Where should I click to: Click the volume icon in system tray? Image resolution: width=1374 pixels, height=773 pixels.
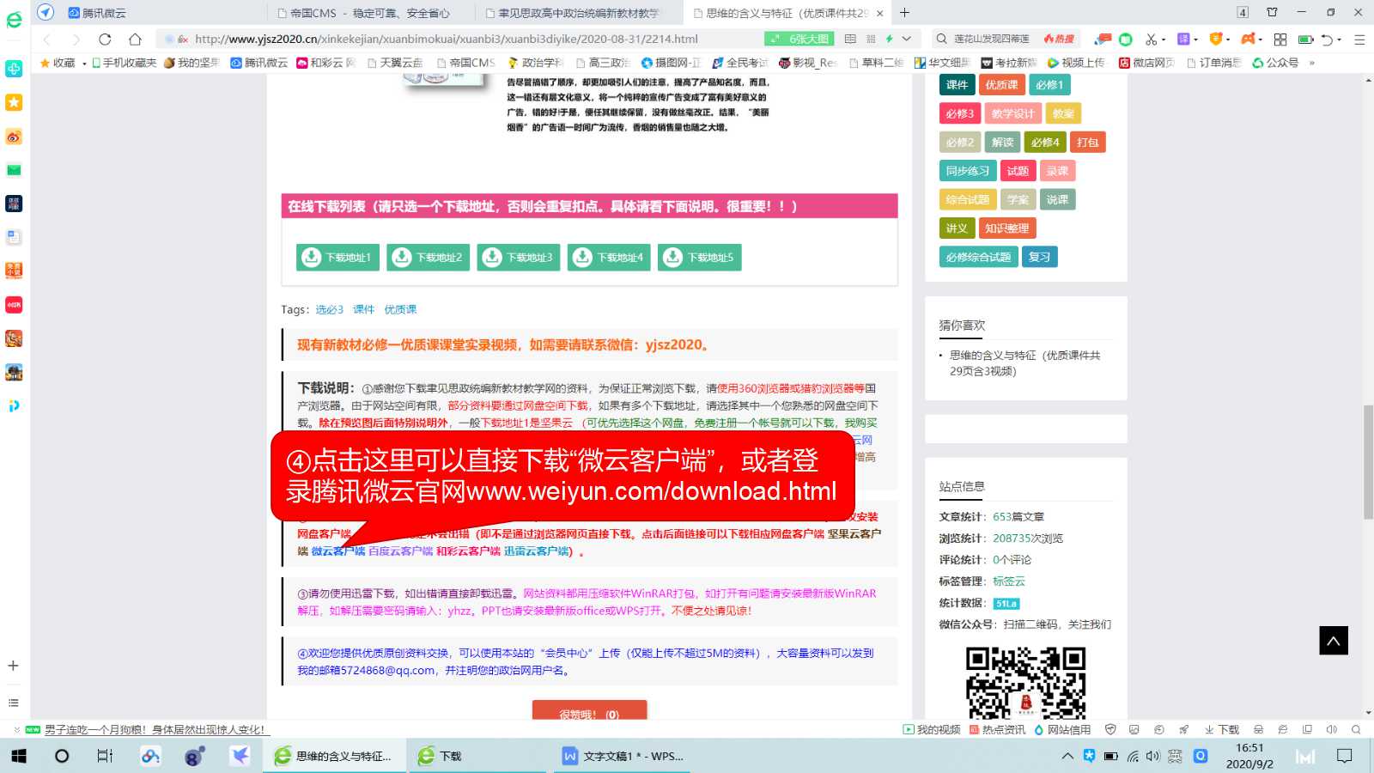point(1153,756)
